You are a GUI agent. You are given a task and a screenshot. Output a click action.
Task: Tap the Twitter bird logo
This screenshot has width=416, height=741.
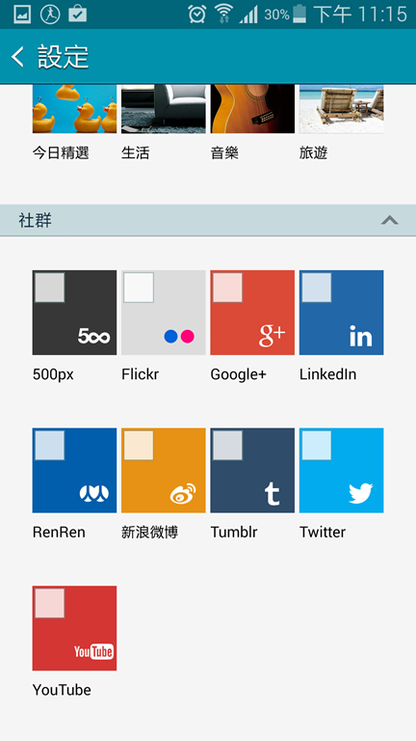coord(361,493)
